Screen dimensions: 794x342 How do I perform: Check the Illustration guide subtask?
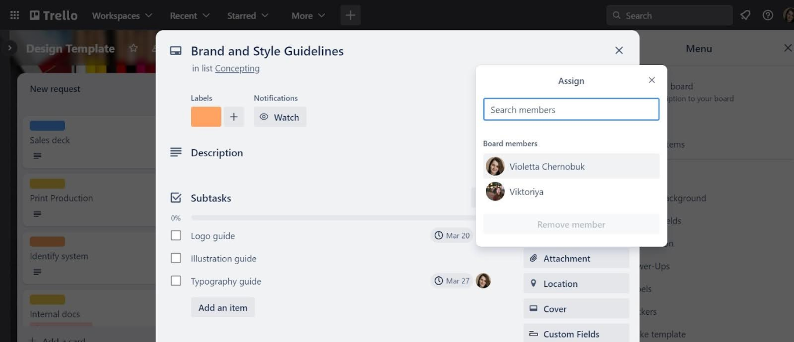click(x=176, y=258)
